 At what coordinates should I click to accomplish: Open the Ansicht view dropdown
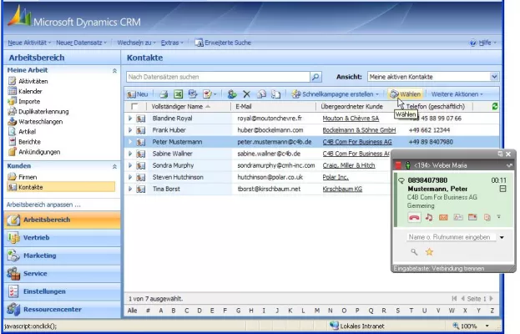494,77
